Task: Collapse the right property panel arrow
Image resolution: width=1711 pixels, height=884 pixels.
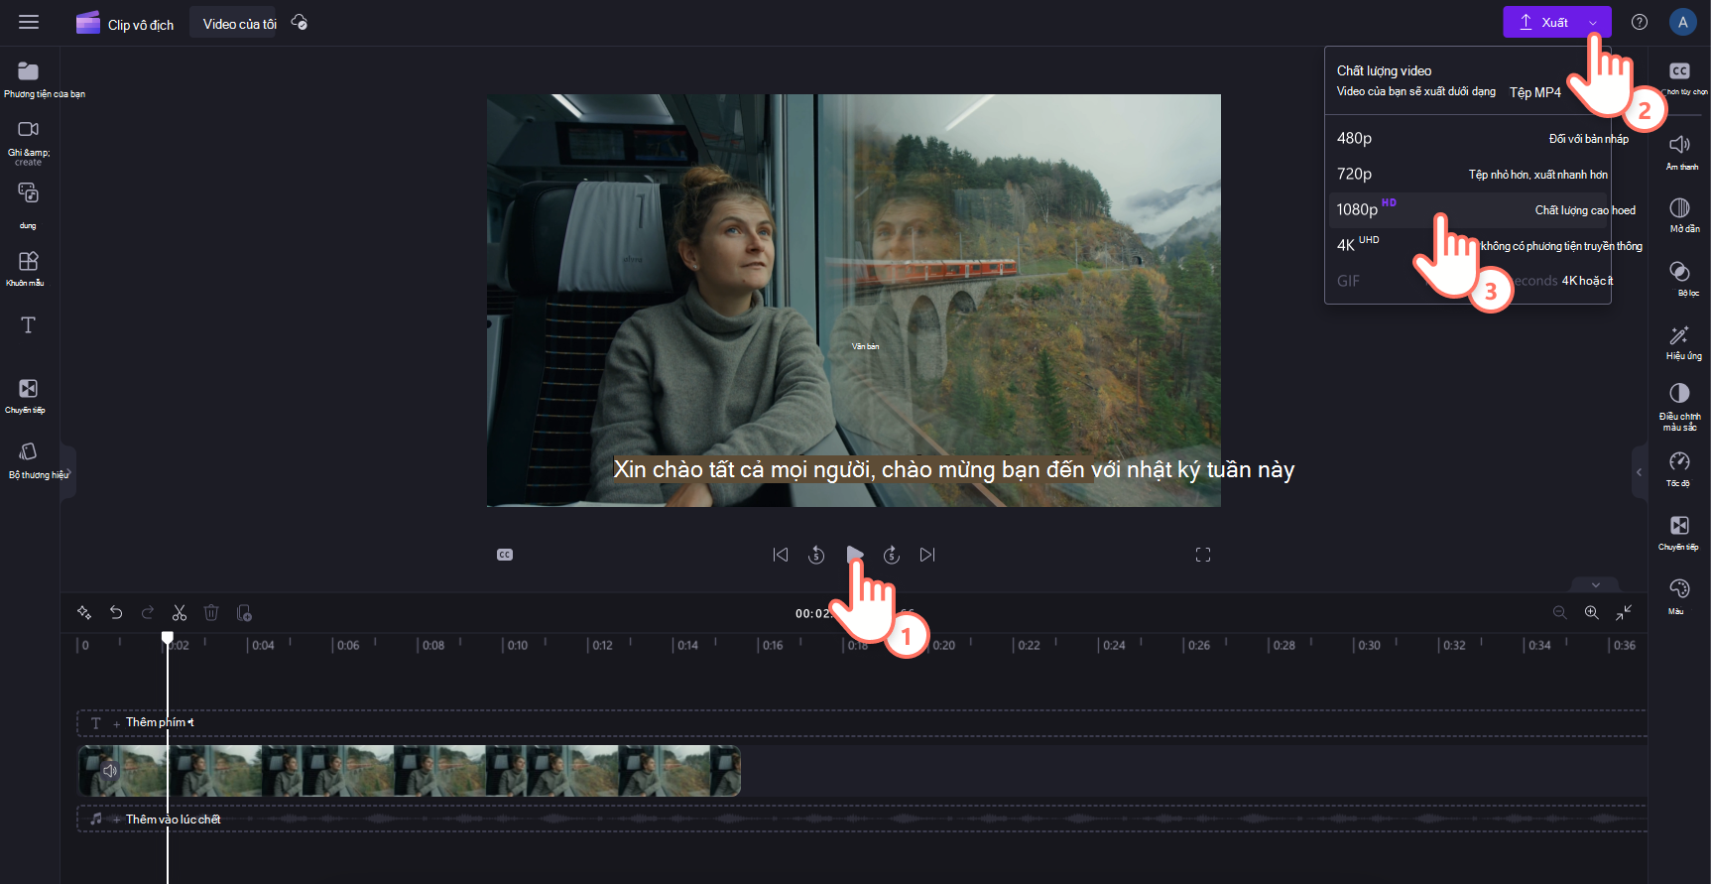Action: (x=1639, y=472)
